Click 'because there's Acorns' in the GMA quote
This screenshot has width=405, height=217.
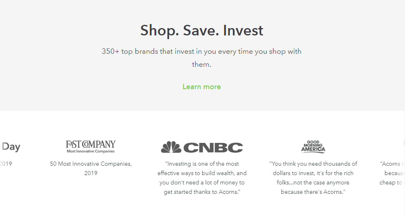313,192
